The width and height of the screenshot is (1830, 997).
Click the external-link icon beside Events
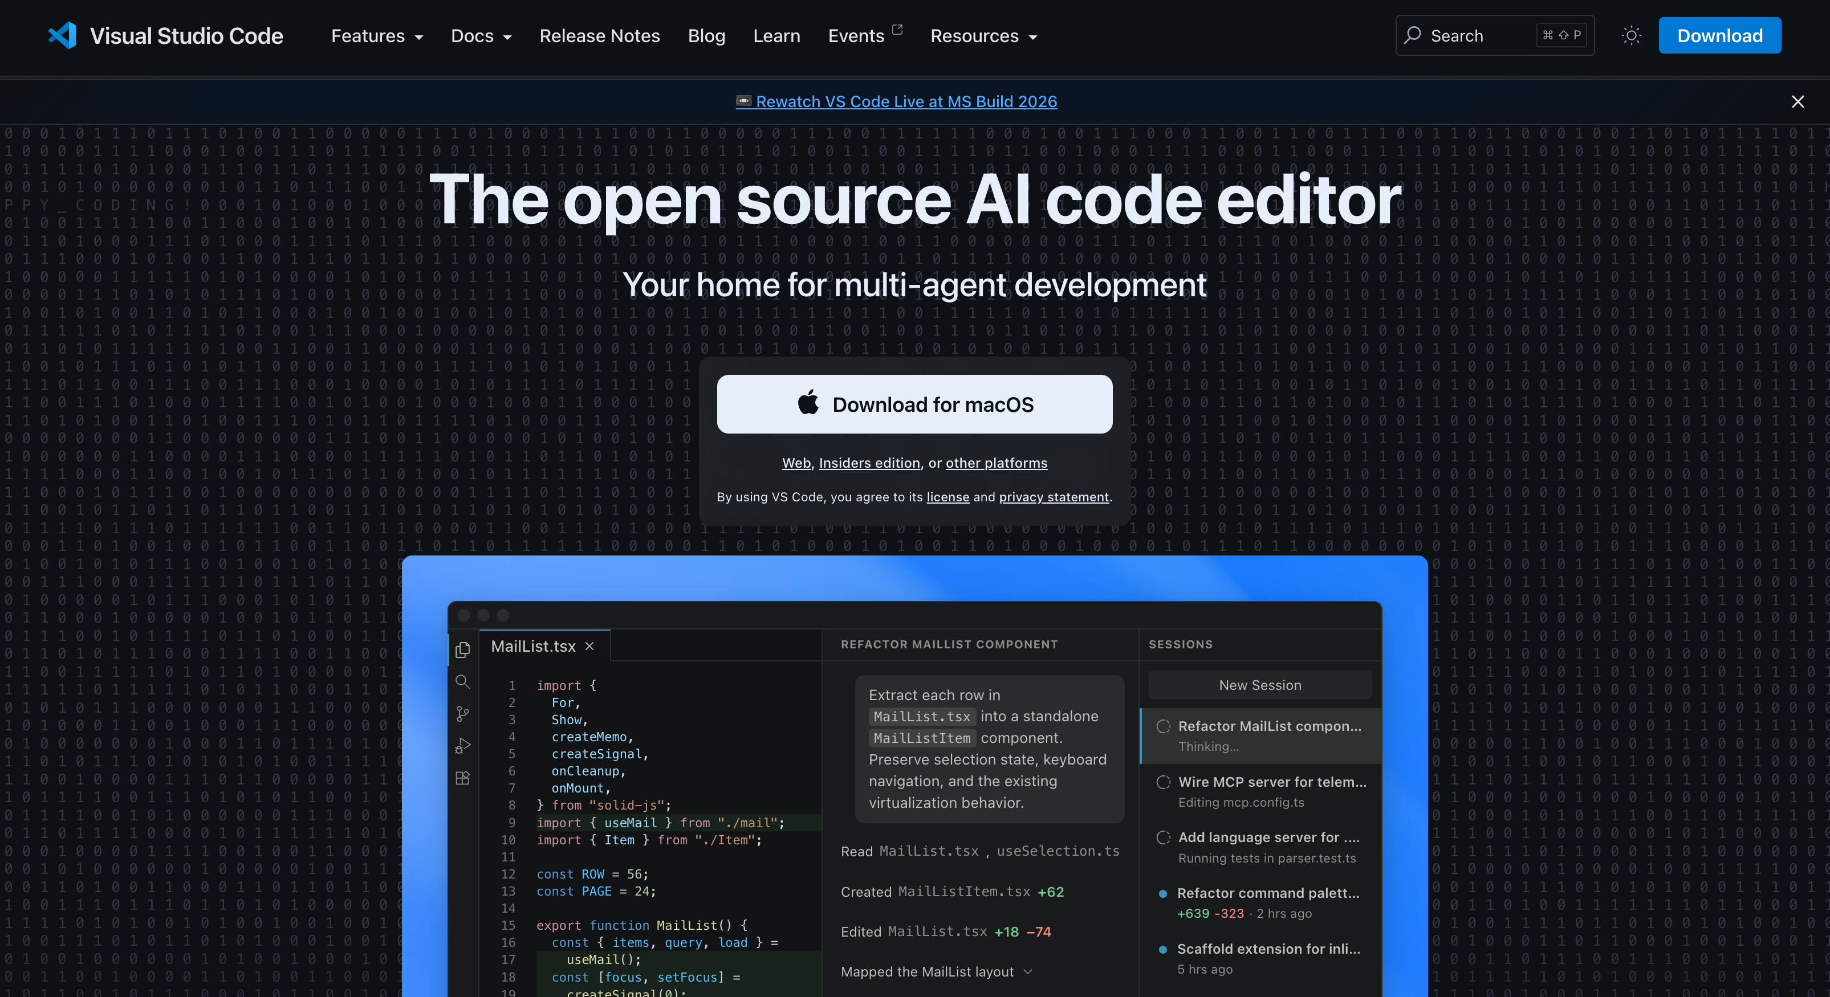point(897,30)
